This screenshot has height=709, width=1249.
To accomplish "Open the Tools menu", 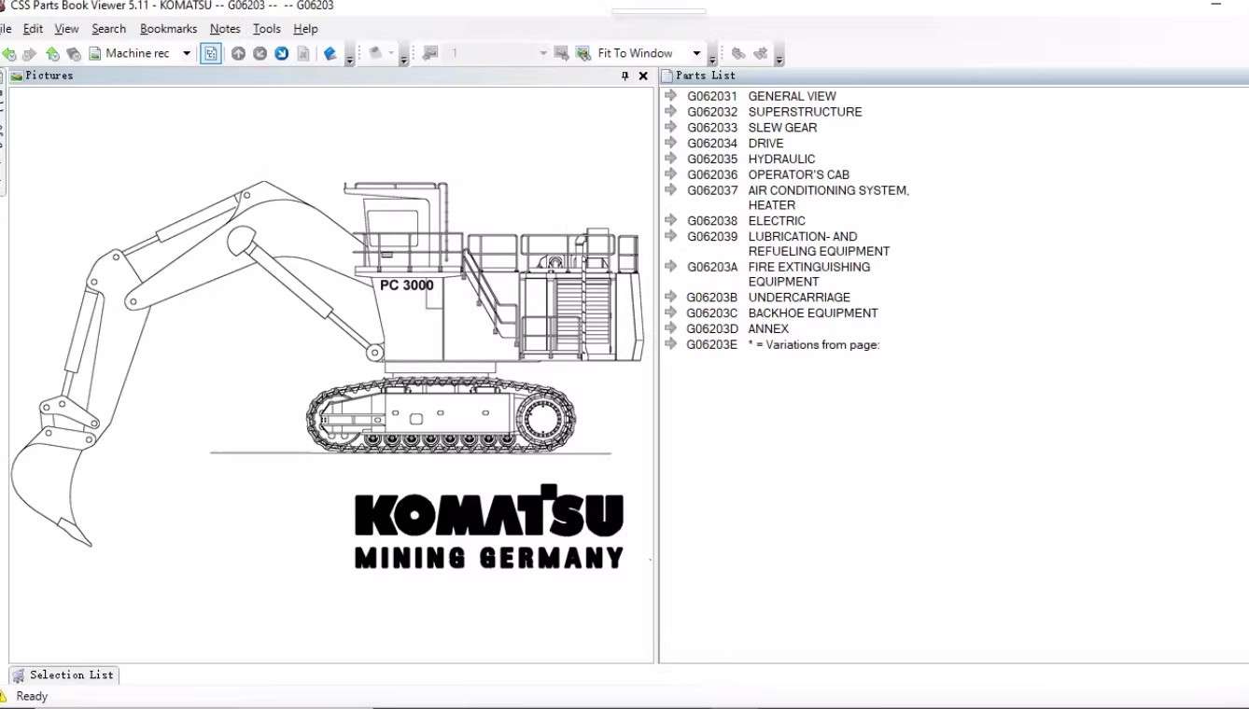I will coord(266,29).
